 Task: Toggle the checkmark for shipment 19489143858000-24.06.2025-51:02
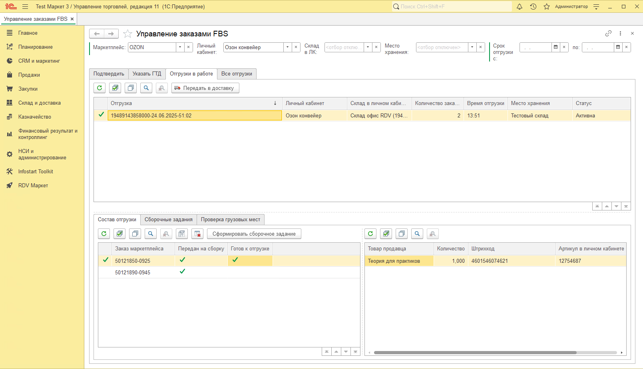(101, 115)
